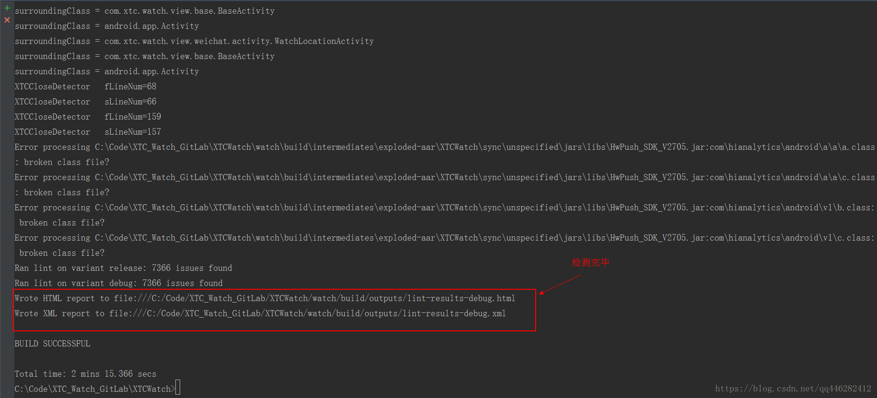Click the red 检测完毕 annotation label
Viewport: 877px width, 398px height.
click(590, 262)
